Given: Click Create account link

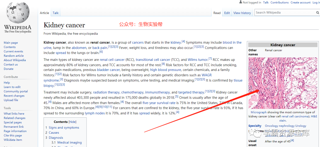Looking at the screenshot, I should coord(301,2).
